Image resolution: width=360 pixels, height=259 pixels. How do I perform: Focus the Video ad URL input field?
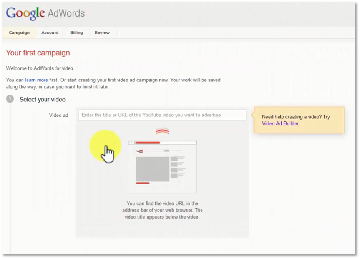162,115
